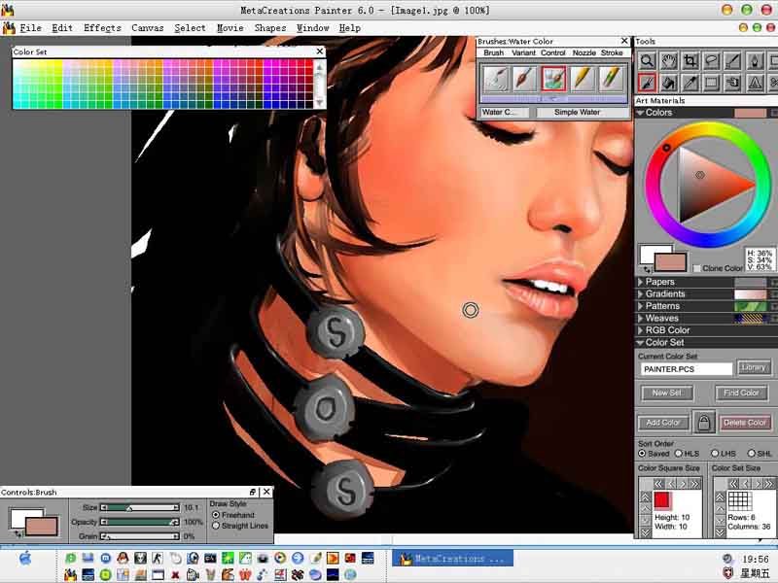Expand the Papers section
778x583 pixels.
click(641, 282)
